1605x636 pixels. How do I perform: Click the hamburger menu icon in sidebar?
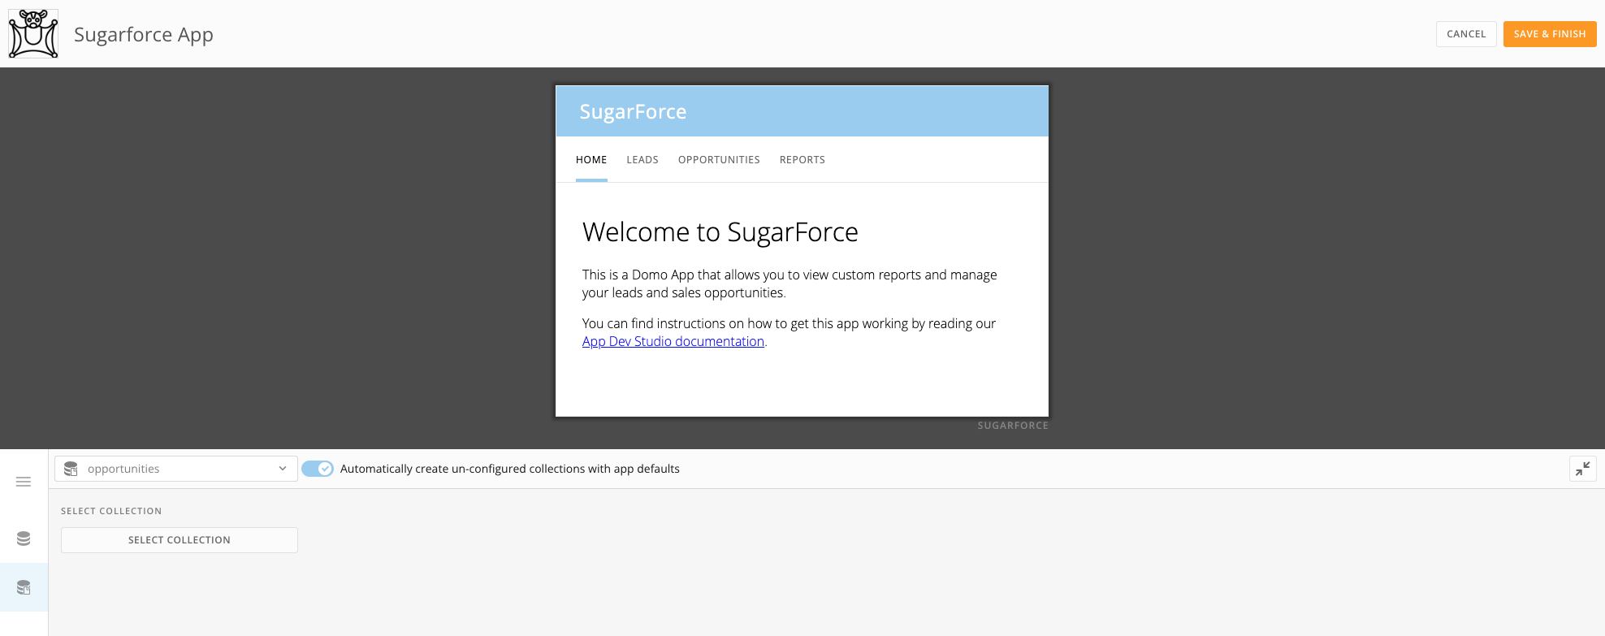[24, 482]
